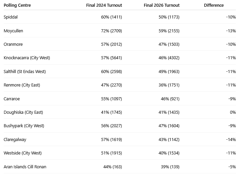
Task: Click Knocknacarra (City West) row label
Action: pyautogui.click(x=27, y=58)
